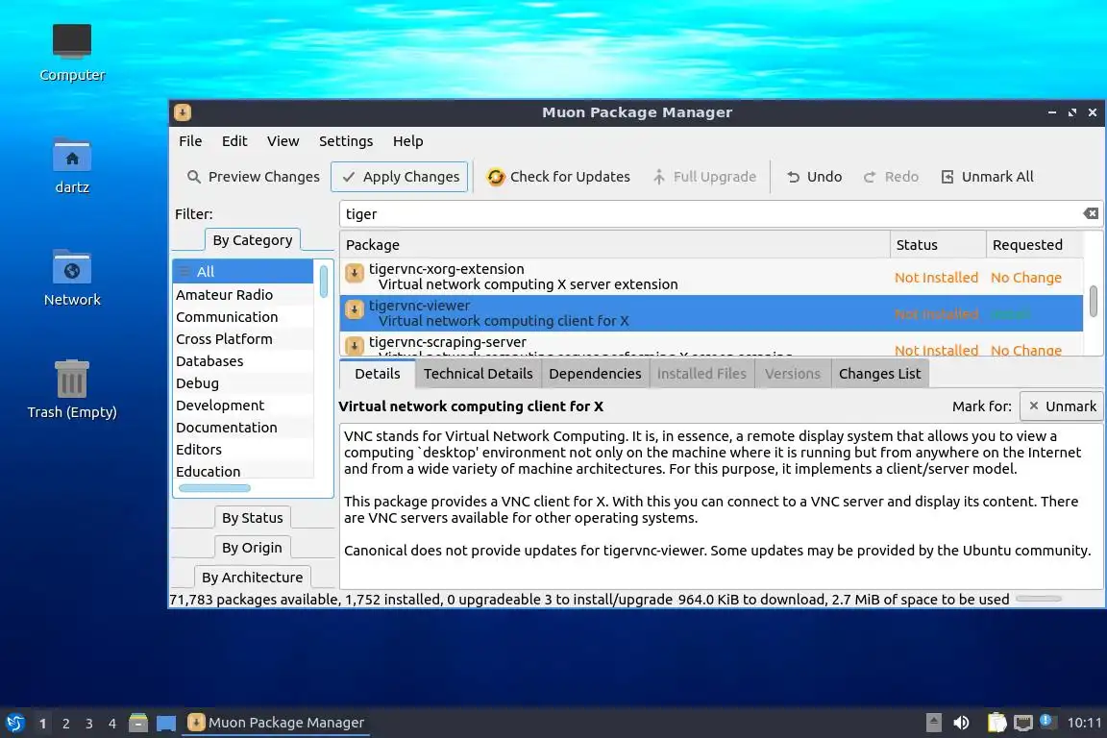Switch to workspace 2
This screenshot has width=1107, height=738.
point(65,724)
